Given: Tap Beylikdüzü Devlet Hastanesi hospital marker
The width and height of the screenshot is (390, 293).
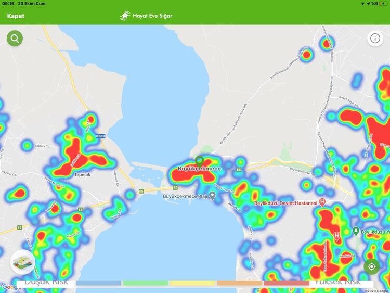Looking at the screenshot, I should pyautogui.click(x=322, y=202).
